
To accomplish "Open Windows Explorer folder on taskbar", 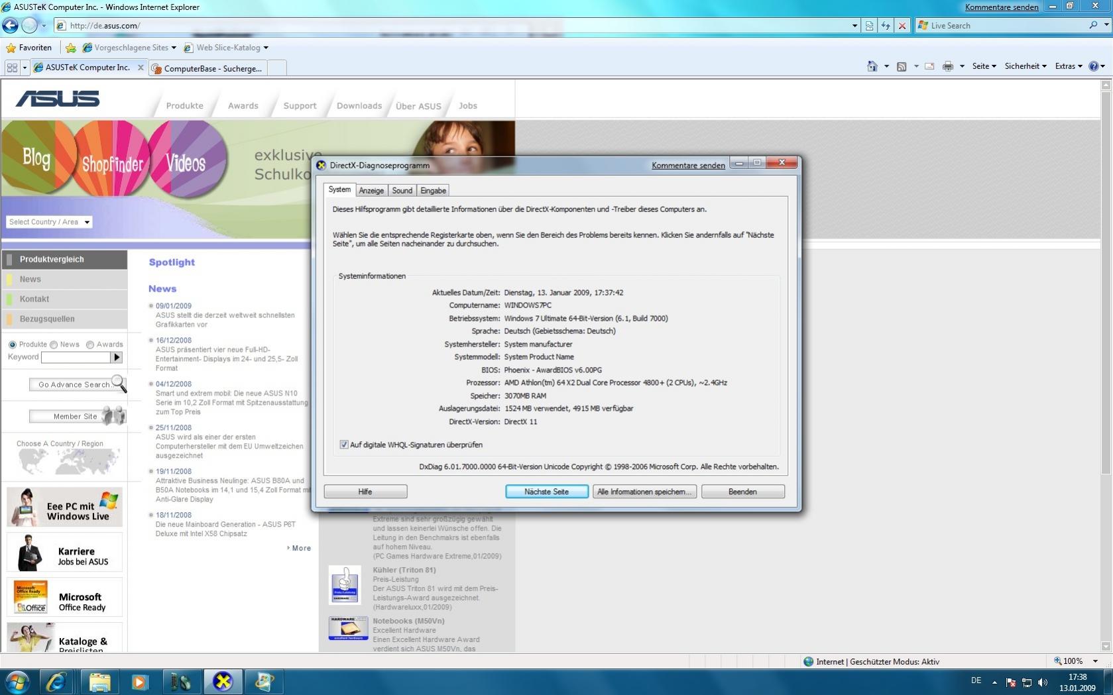I will (99, 682).
